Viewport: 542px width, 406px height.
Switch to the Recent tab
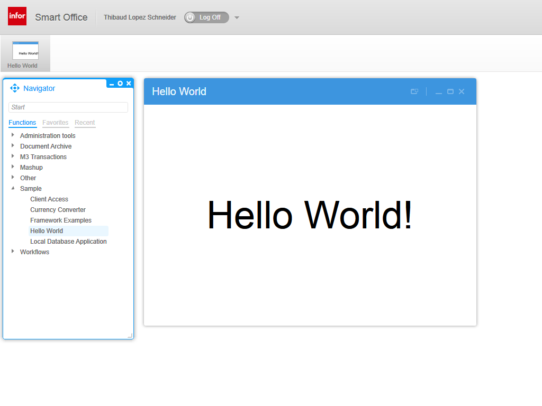[x=85, y=123]
